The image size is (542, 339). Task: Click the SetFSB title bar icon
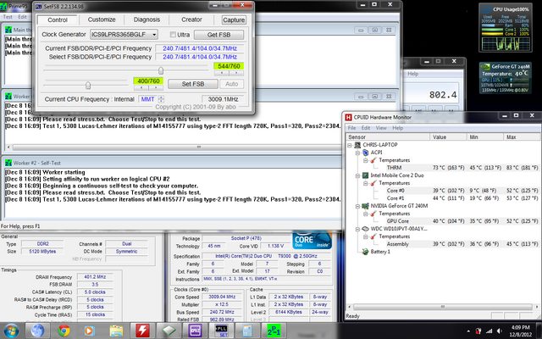[x=38, y=7]
